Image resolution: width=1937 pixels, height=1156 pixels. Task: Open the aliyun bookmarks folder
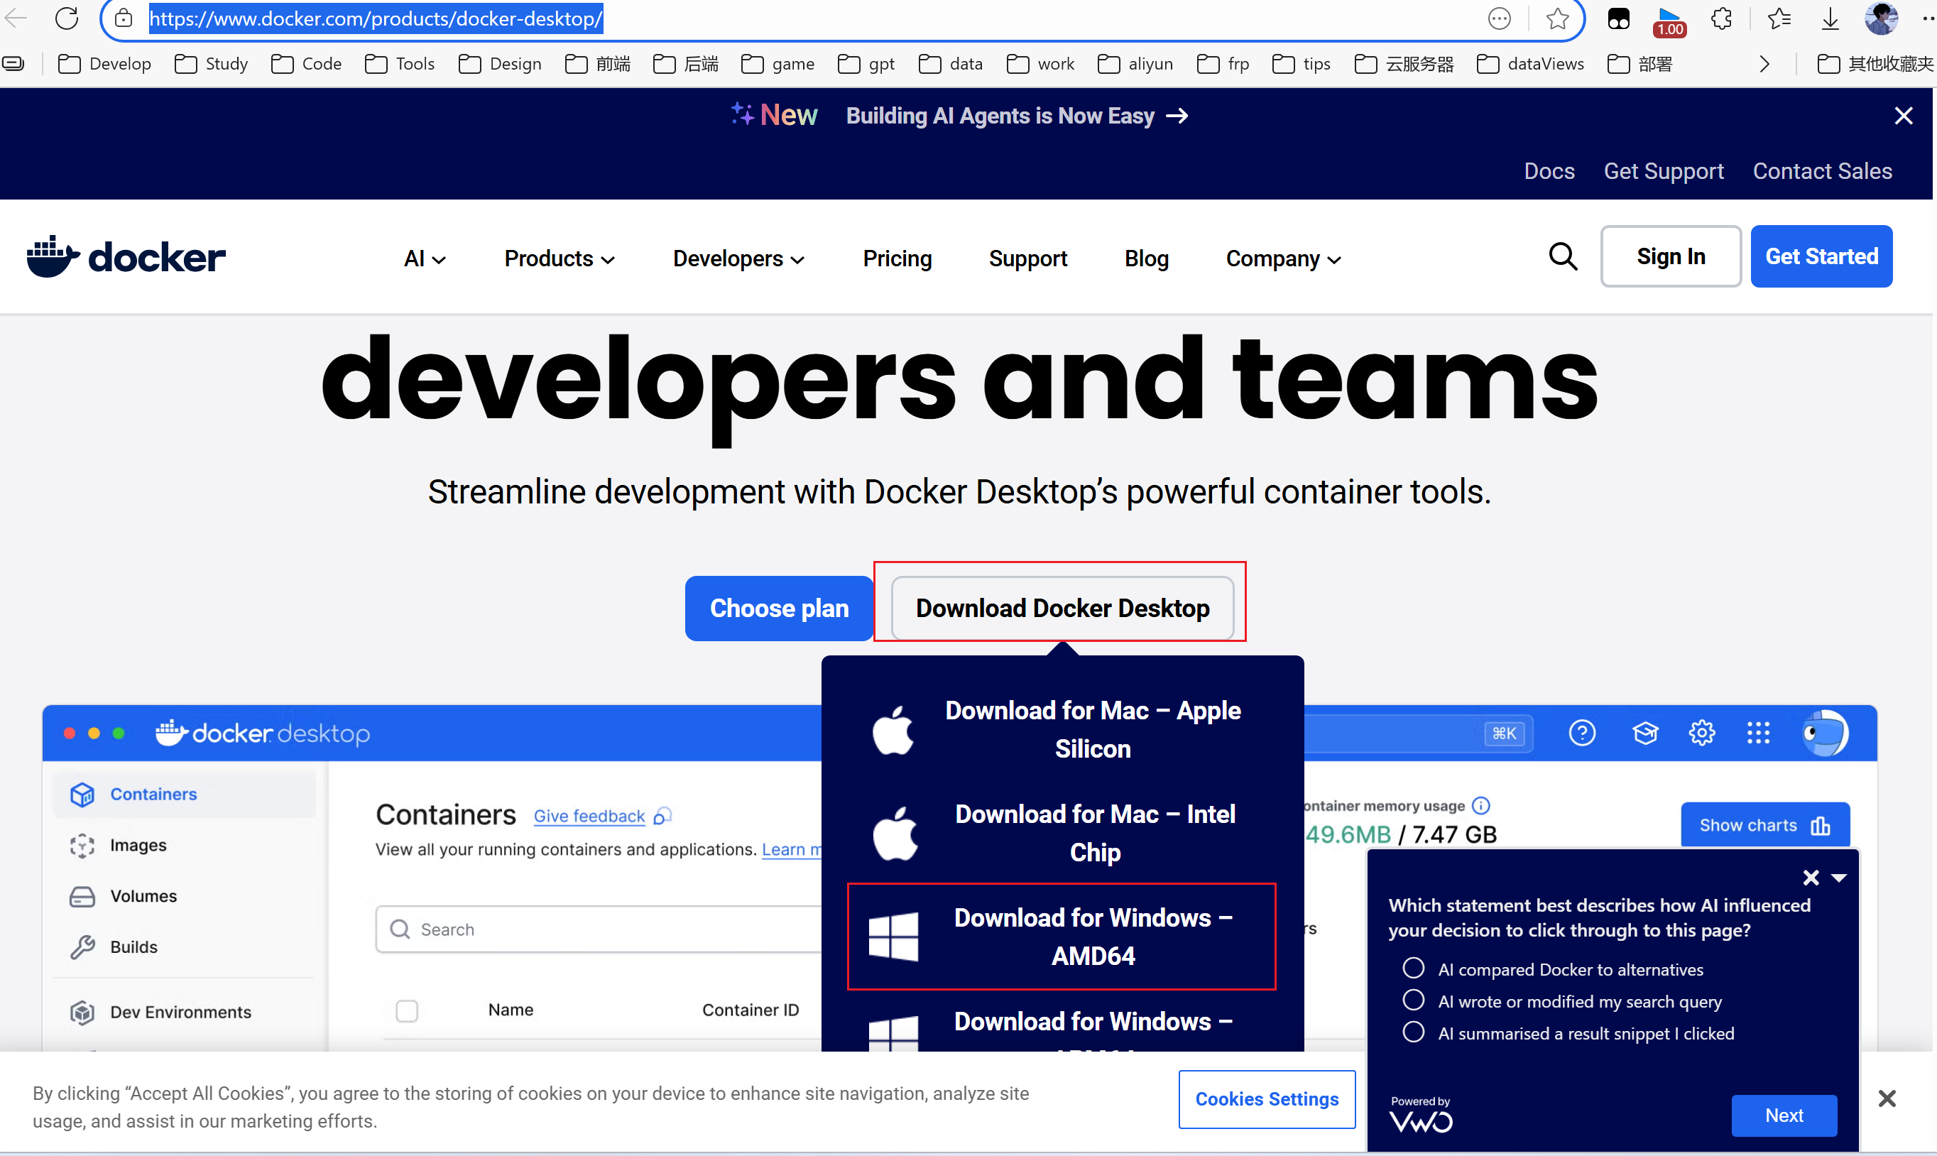tap(1135, 64)
